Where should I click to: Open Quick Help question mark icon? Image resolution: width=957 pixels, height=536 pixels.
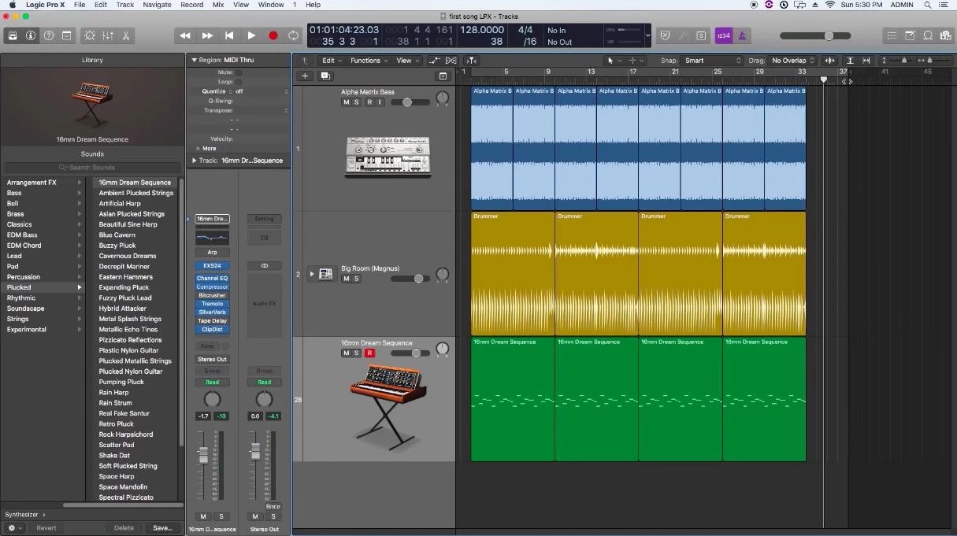tap(49, 35)
